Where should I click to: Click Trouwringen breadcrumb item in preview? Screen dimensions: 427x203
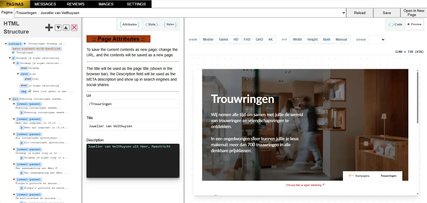[x=388, y=176]
